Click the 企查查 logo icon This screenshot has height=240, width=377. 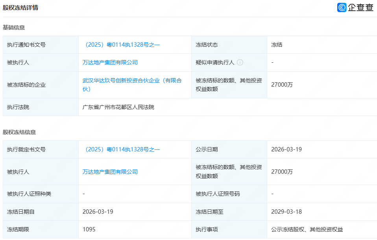point(342,7)
